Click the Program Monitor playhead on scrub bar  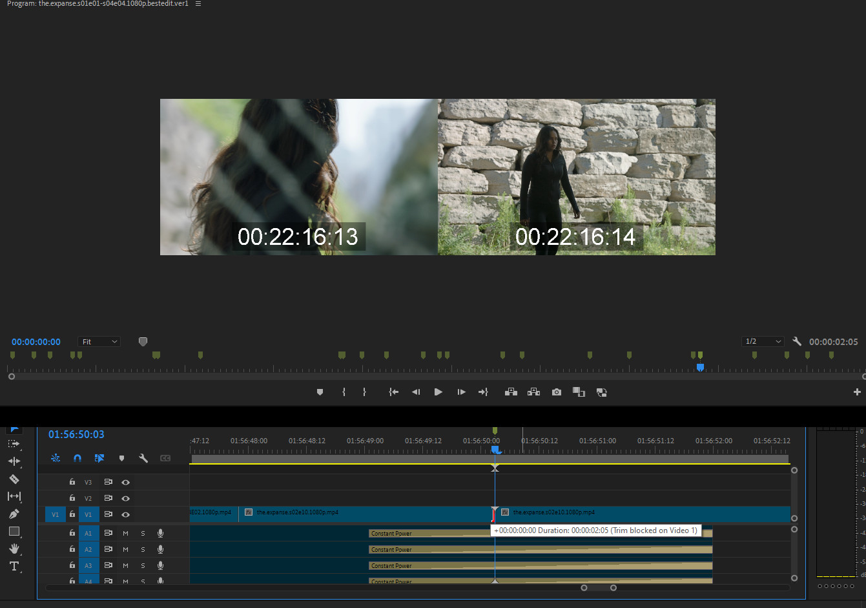click(x=700, y=368)
